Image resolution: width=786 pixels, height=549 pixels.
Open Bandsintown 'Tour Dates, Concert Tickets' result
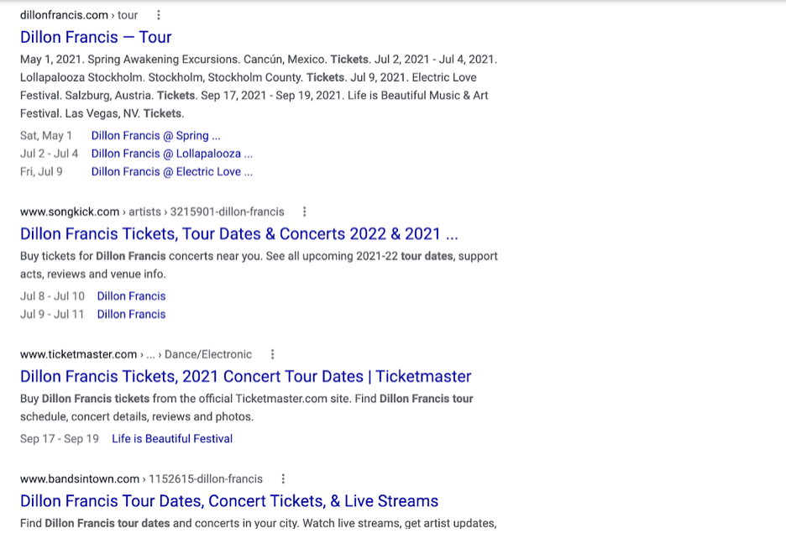point(229,501)
